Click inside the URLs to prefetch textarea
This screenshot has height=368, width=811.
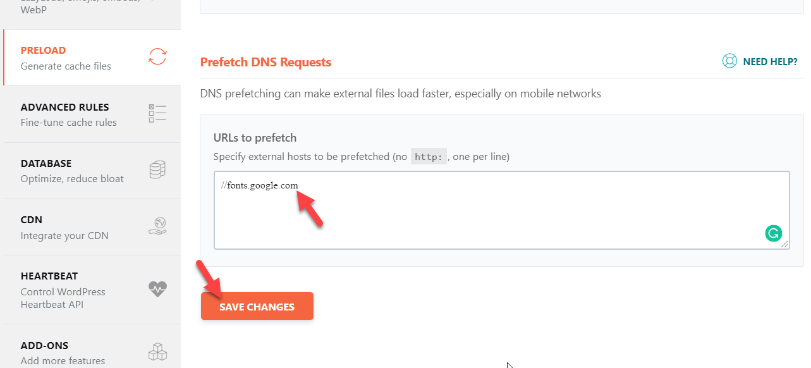502,210
